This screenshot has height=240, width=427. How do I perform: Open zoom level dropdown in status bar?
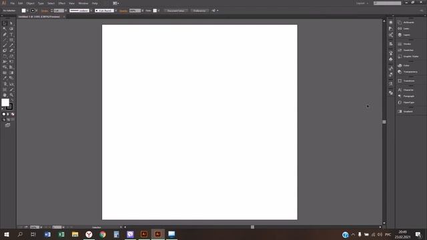click(41, 227)
